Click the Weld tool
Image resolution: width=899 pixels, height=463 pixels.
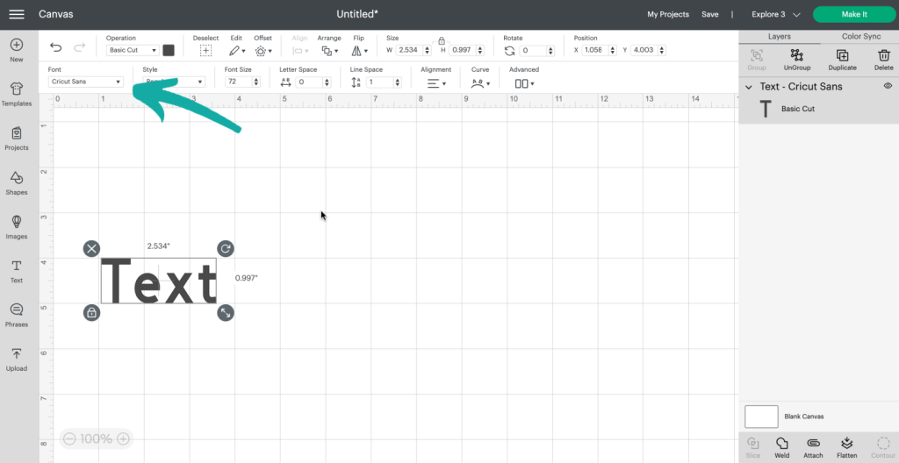pyautogui.click(x=781, y=447)
